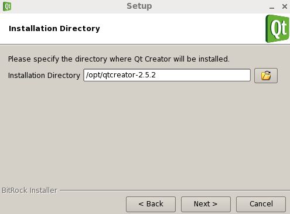
Task: Close the Setup window
Action: point(285,6)
